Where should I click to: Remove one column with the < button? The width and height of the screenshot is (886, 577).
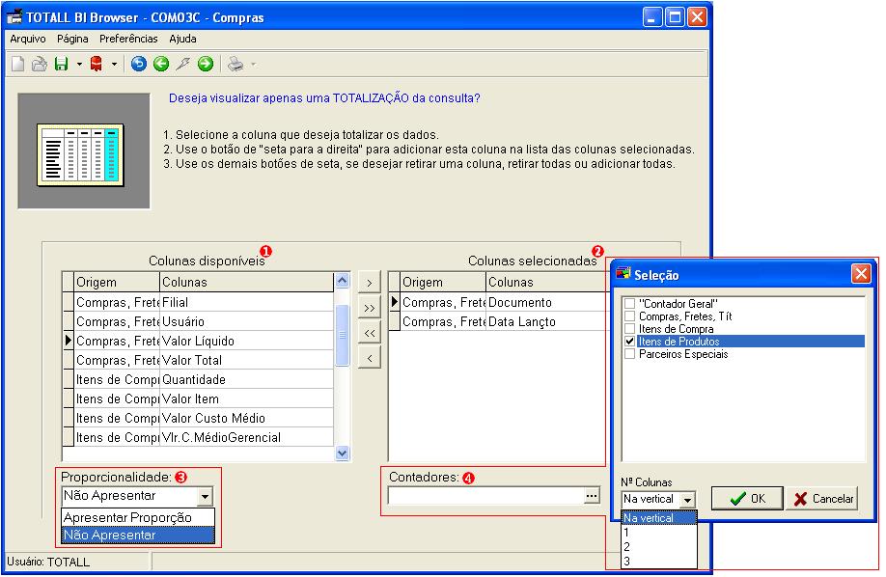coord(370,358)
